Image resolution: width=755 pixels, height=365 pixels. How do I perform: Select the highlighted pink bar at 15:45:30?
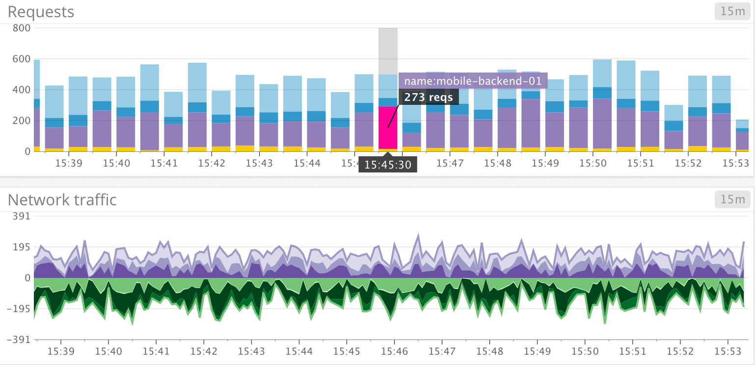[x=387, y=127]
